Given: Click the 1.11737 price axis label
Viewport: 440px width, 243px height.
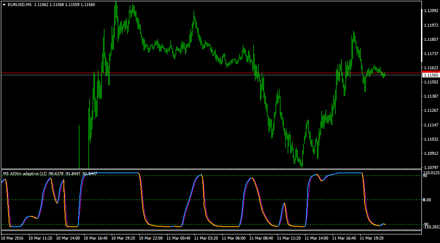Looking at the screenshot, I should tap(431, 54).
